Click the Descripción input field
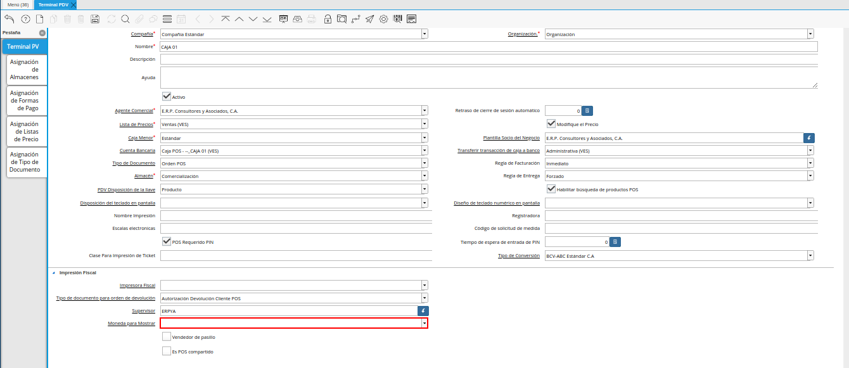Screen dimensions: 849x368 point(488,60)
